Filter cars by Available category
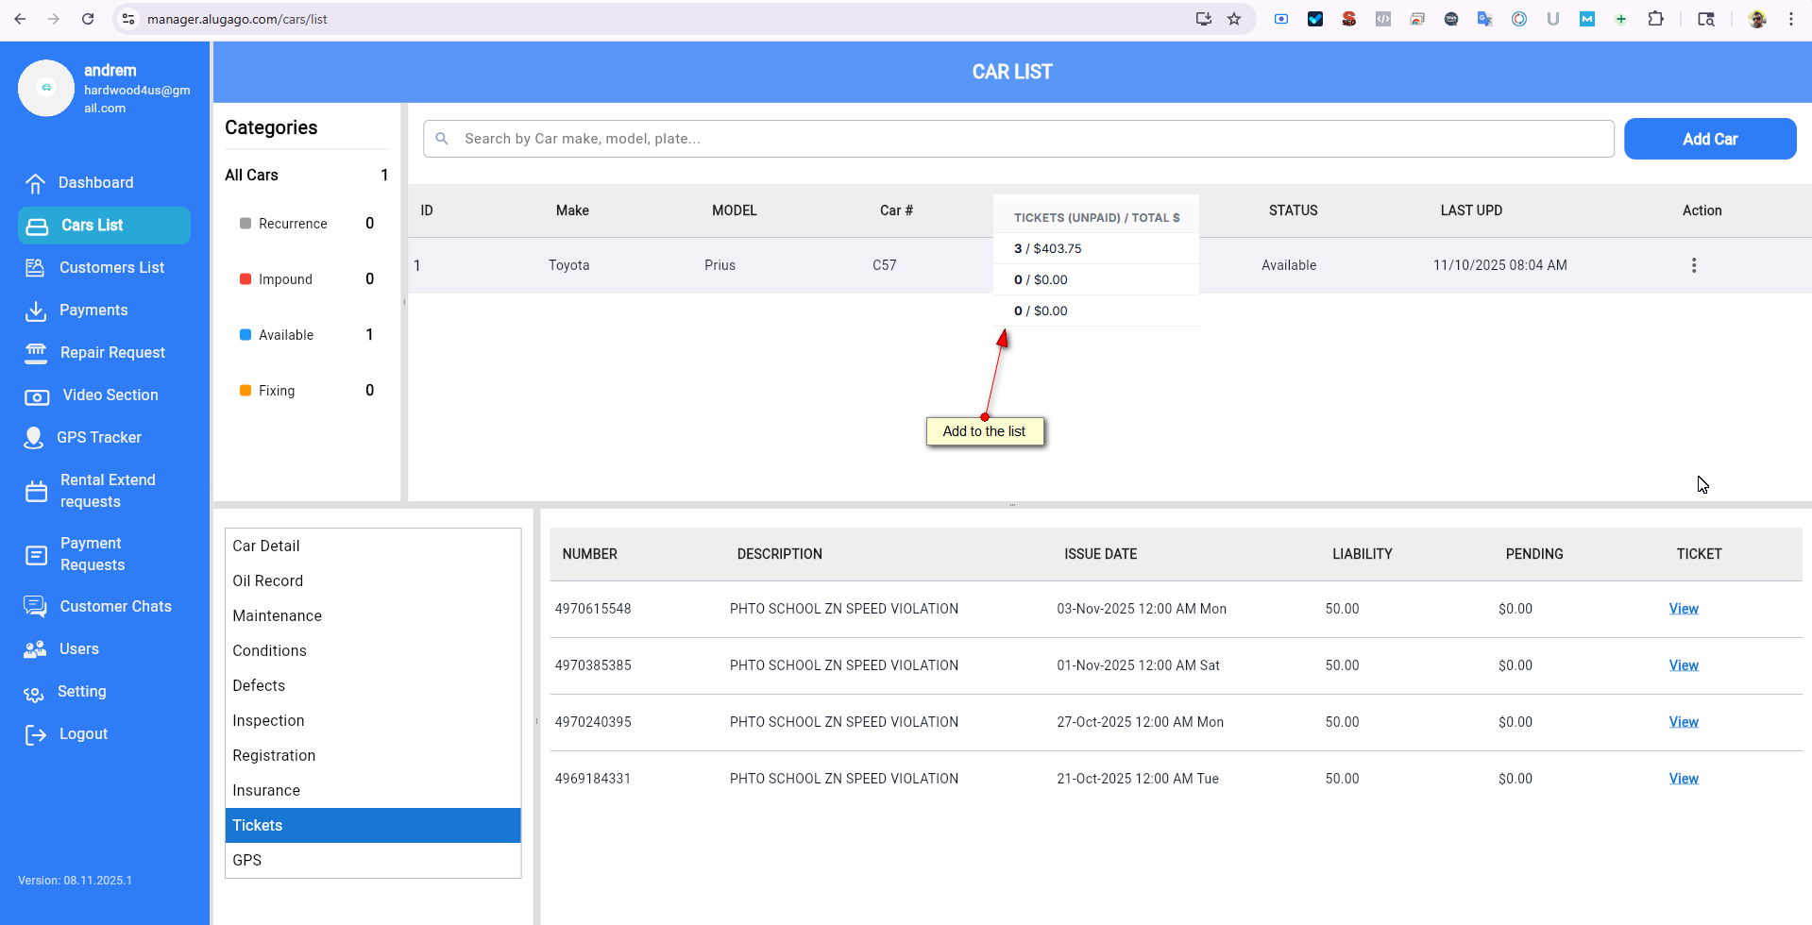This screenshot has height=925, width=1812. coord(285,335)
